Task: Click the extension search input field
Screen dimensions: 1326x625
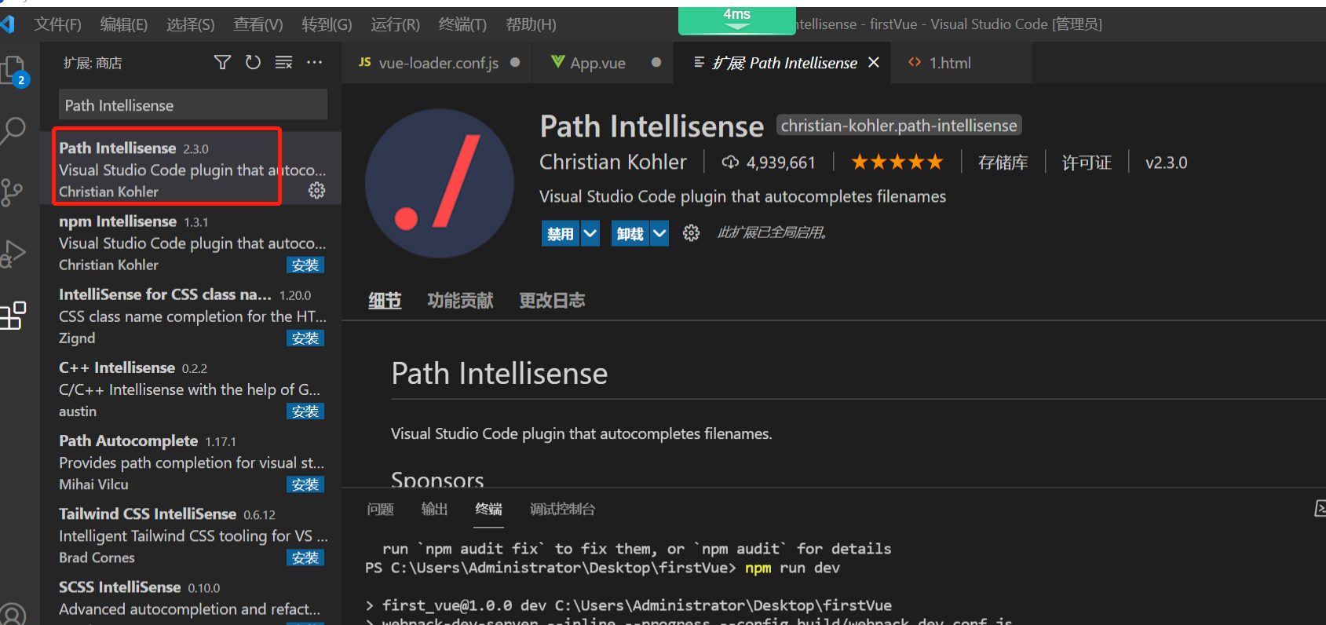Action: [193, 104]
